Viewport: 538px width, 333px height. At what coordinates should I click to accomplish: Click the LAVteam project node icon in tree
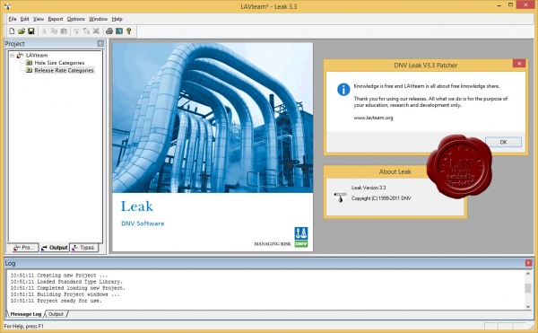(x=21, y=55)
